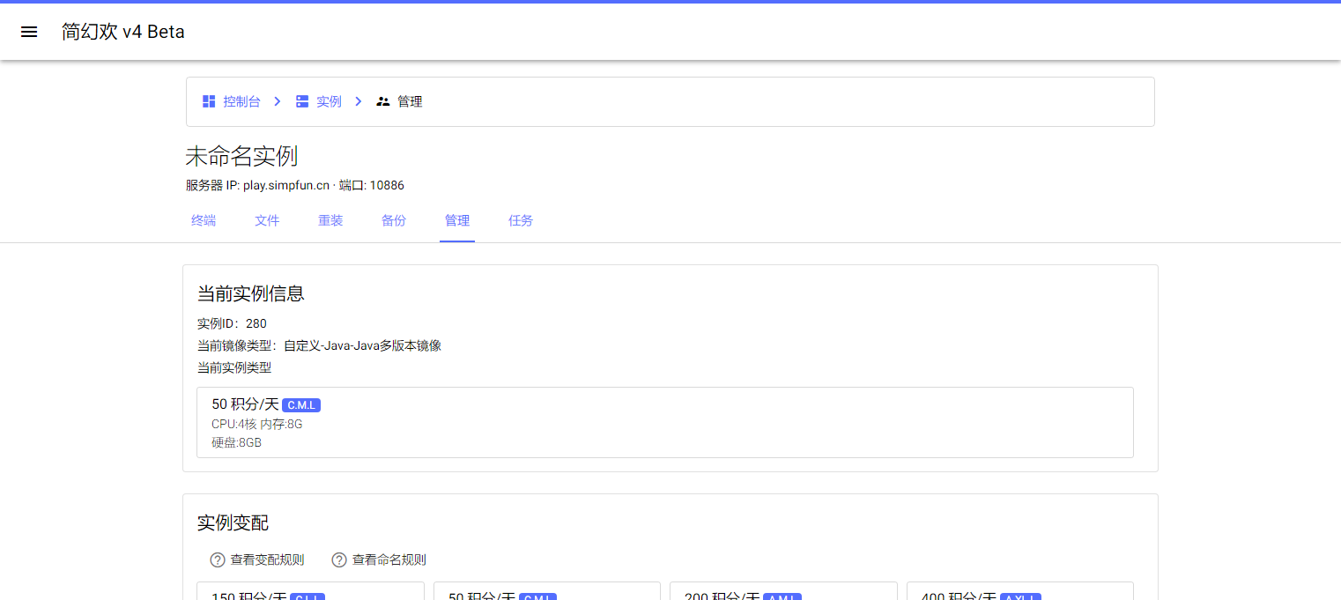This screenshot has height=600, width=1341.
Task: Select the 150 积分/天 plan card
Action: 310,592
